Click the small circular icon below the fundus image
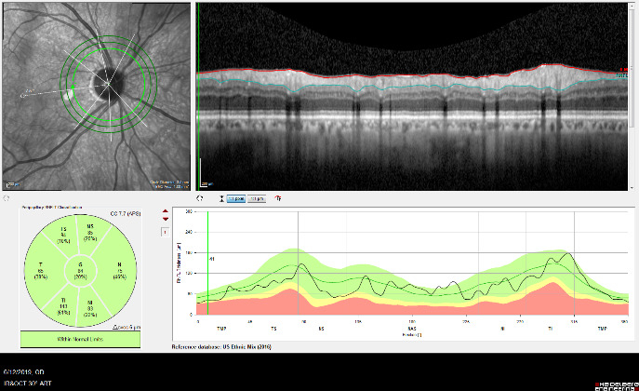 (x=7, y=199)
